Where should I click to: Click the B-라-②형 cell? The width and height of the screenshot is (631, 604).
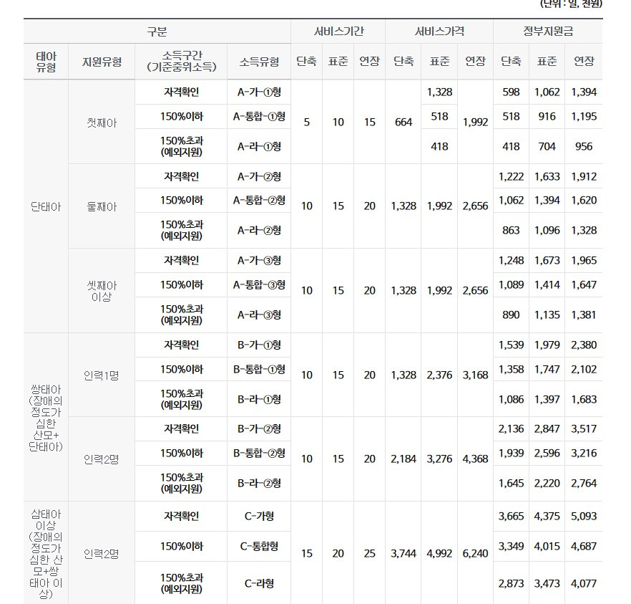point(259,483)
